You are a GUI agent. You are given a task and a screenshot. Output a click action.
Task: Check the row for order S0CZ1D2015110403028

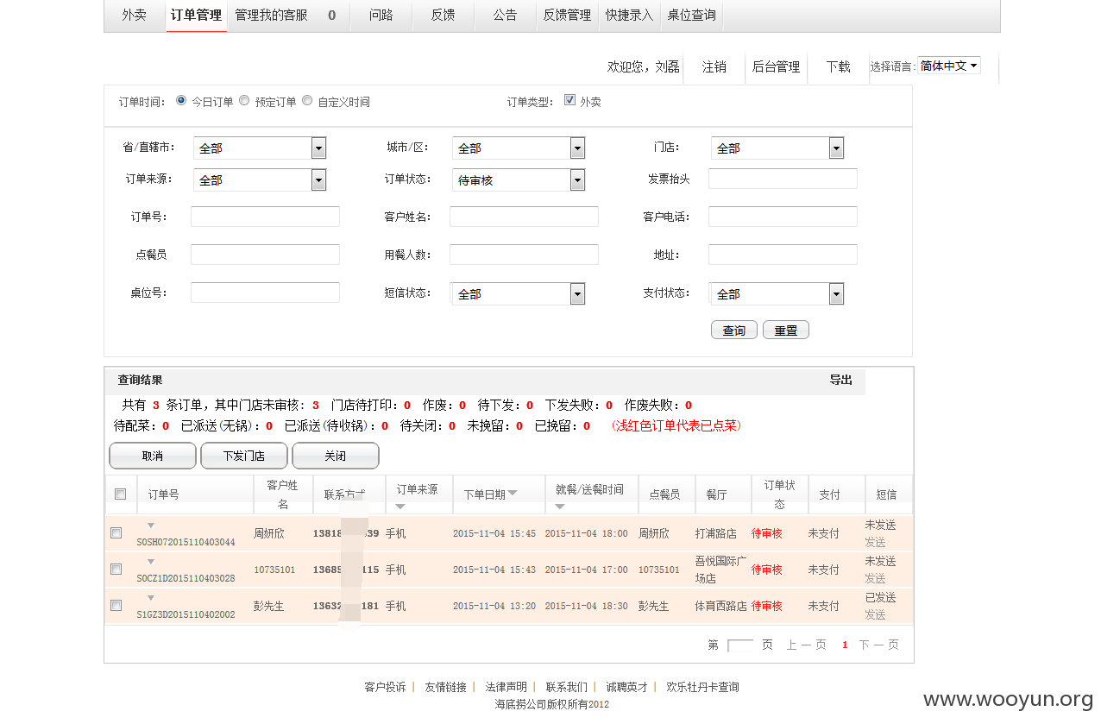[116, 570]
